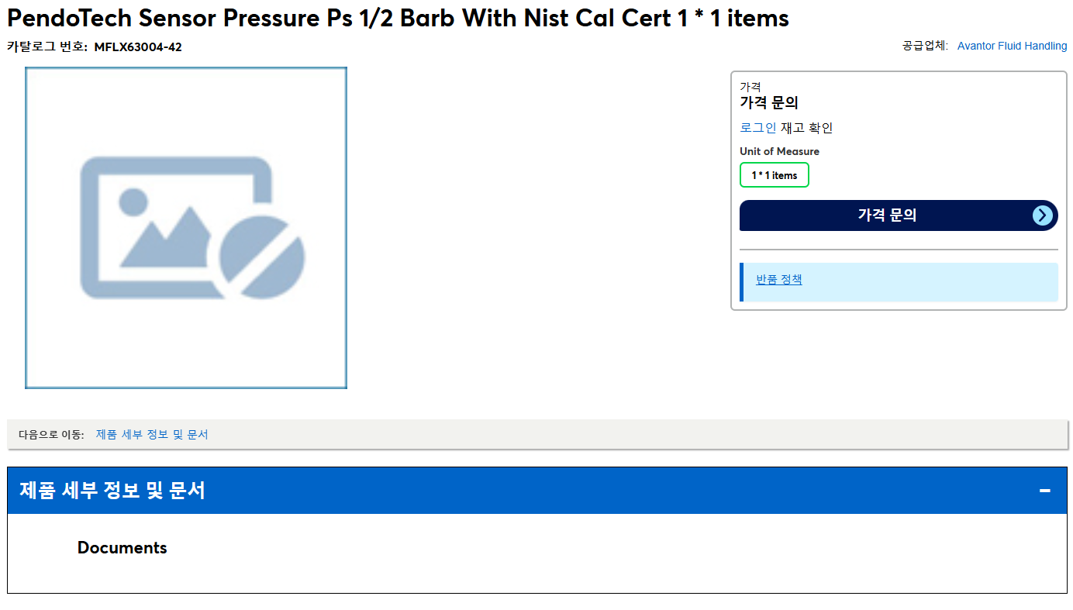Follow the 로그인 link
The image size is (1073, 610).
[x=758, y=128]
